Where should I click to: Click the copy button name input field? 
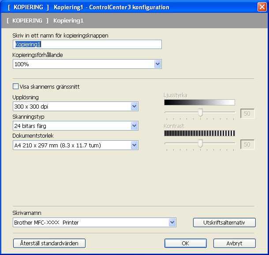coord(87,45)
